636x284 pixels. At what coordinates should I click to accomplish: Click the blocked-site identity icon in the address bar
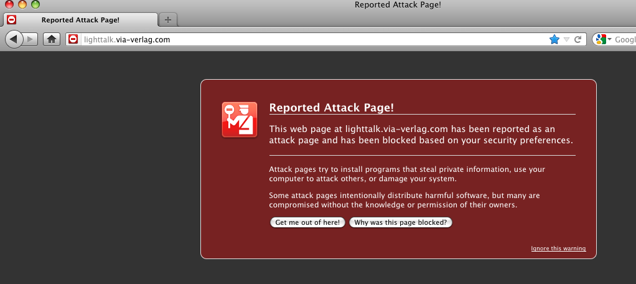73,39
